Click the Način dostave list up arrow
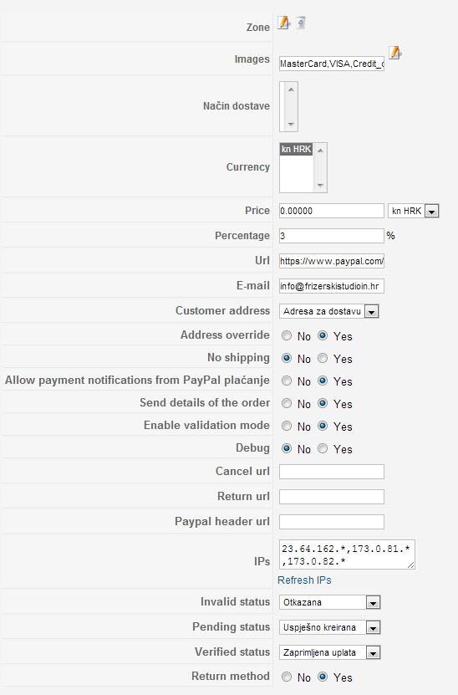 pyautogui.click(x=291, y=89)
